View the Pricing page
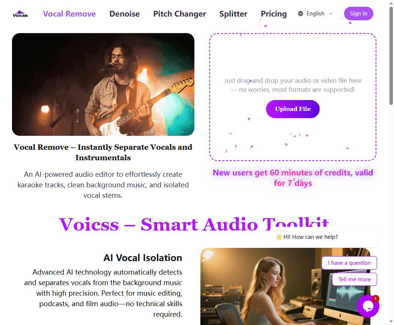This screenshot has height=325, width=394. click(274, 14)
